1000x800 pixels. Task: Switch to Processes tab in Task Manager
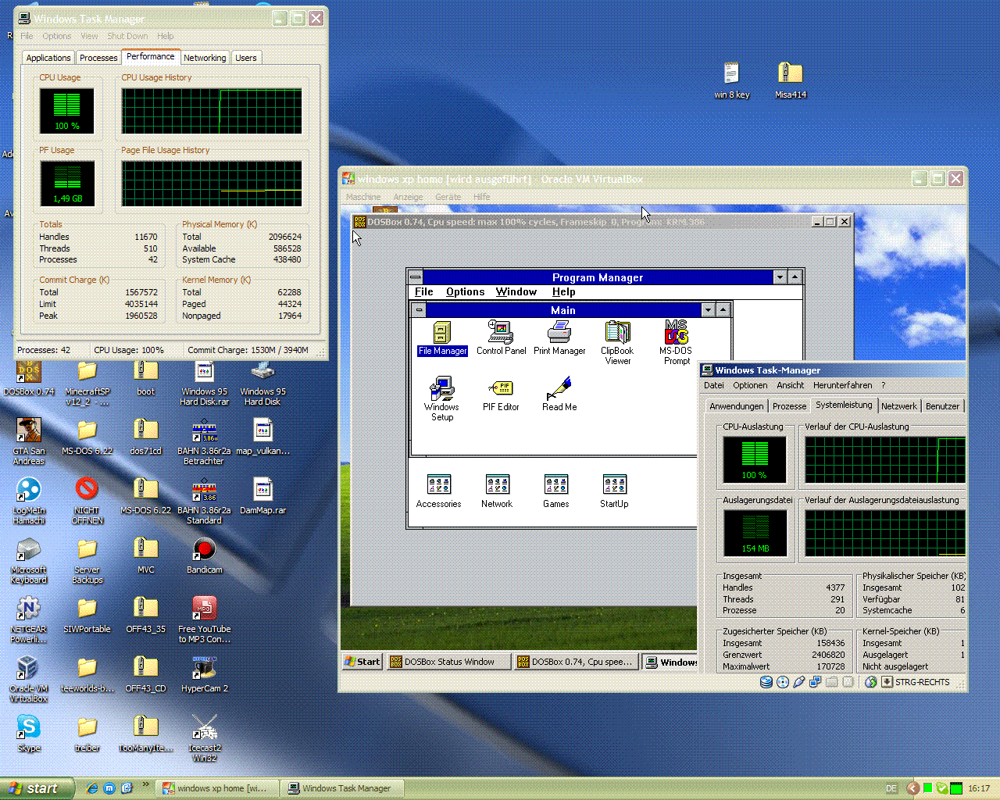98,58
